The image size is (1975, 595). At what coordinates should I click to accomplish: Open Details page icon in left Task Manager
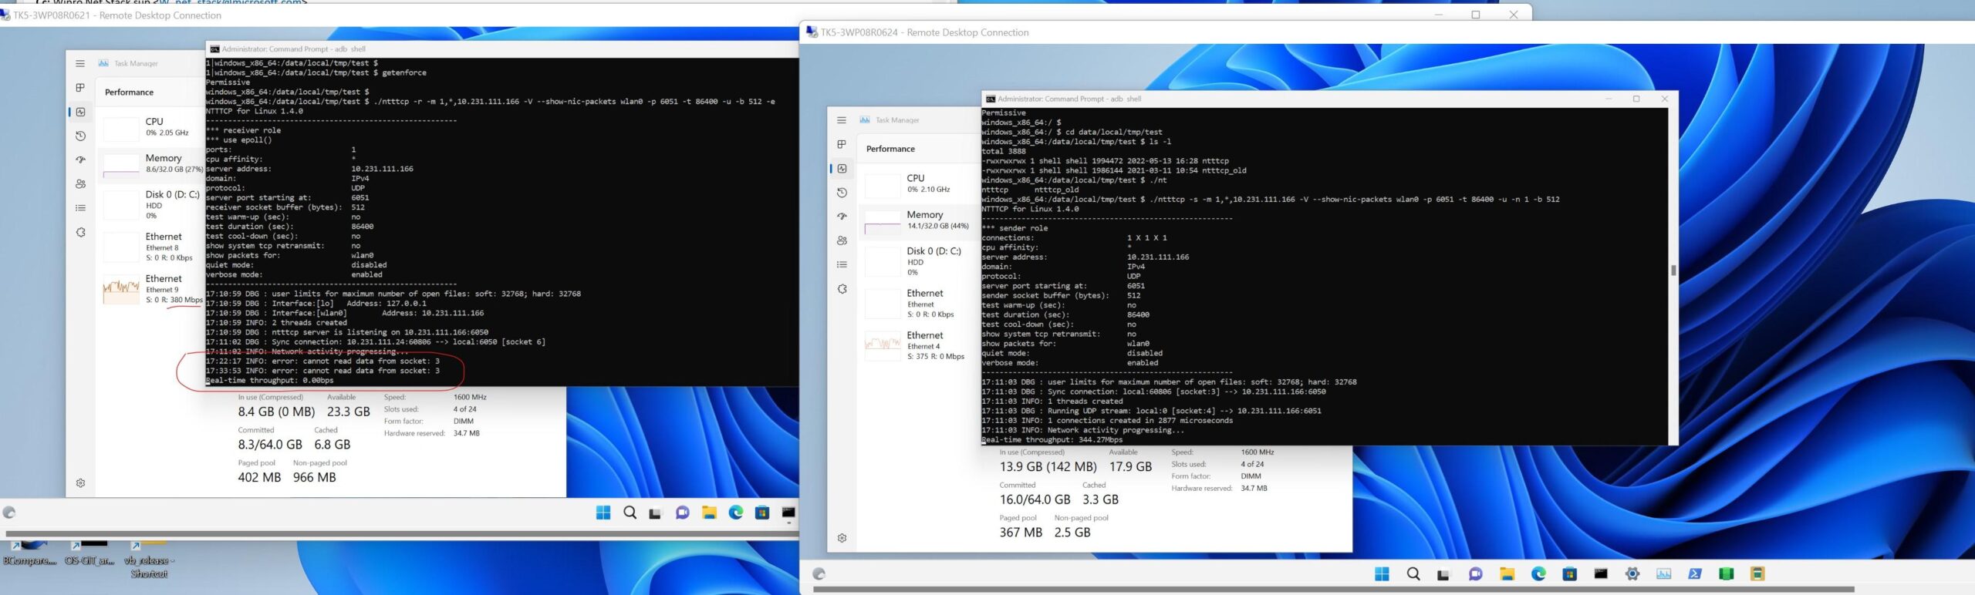pyautogui.click(x=80, y=208)
